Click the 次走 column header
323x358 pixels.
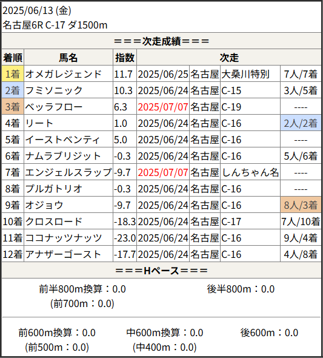(x=229, y=57)
